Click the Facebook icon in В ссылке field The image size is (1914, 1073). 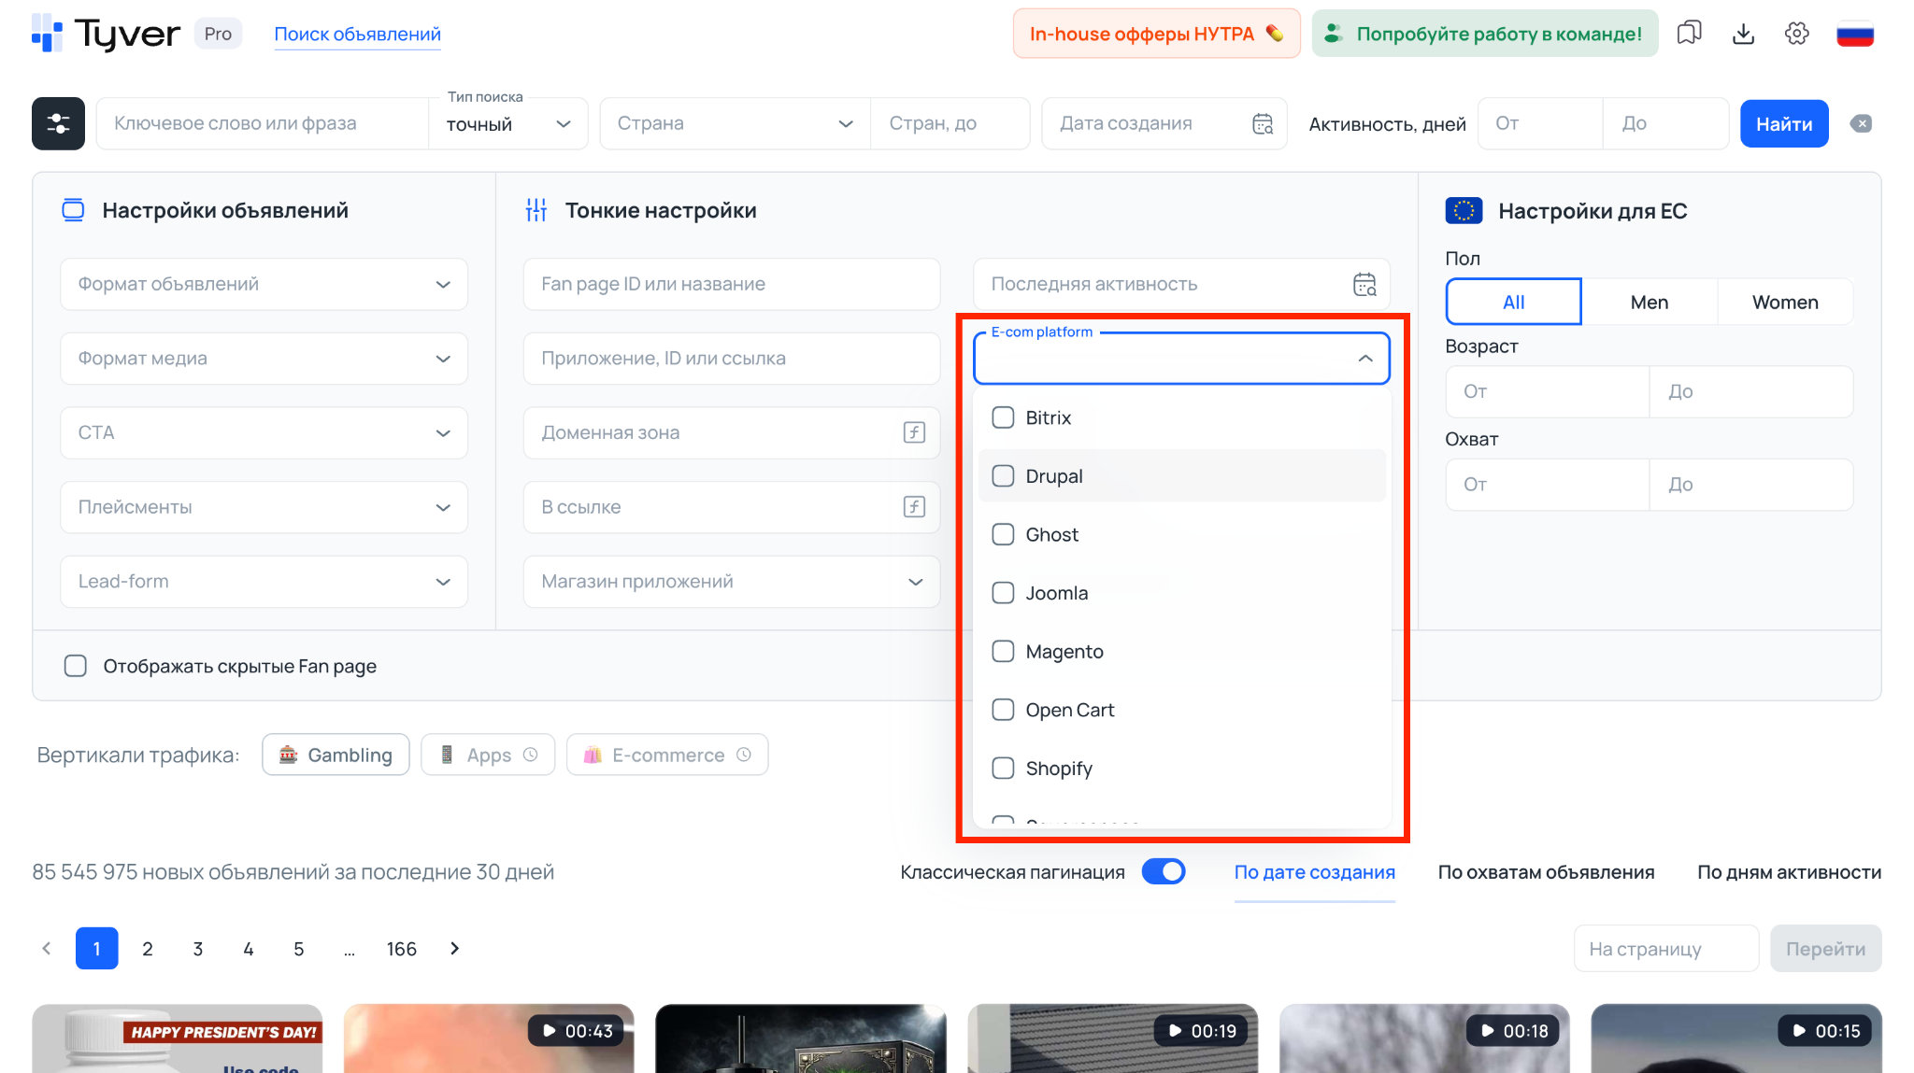913,507
